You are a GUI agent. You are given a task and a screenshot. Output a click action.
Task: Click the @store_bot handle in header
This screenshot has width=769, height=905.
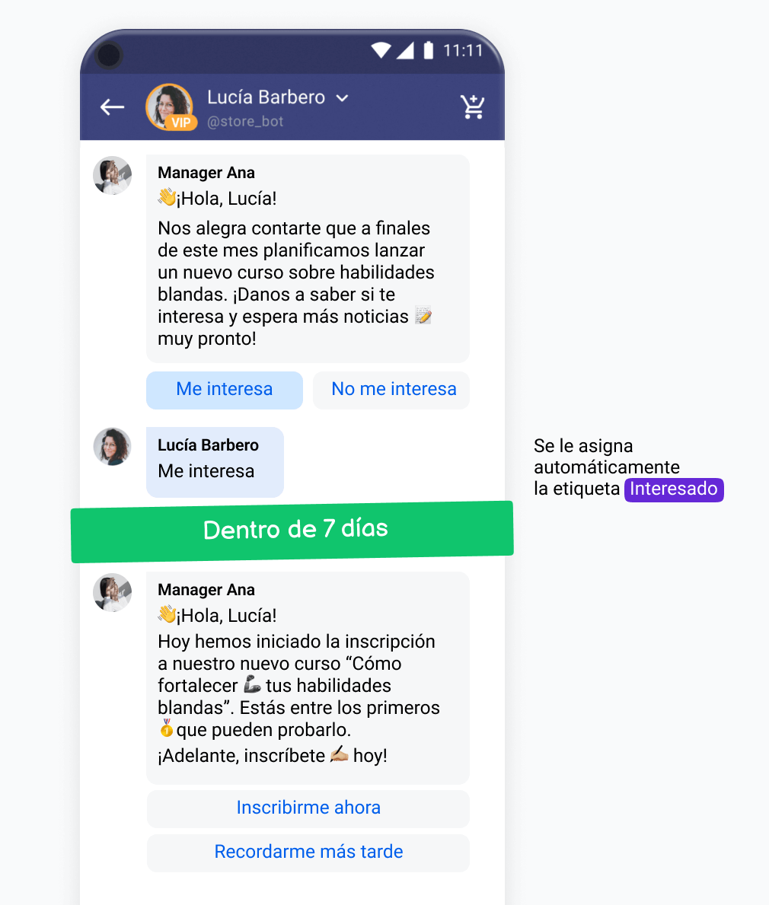245,122
